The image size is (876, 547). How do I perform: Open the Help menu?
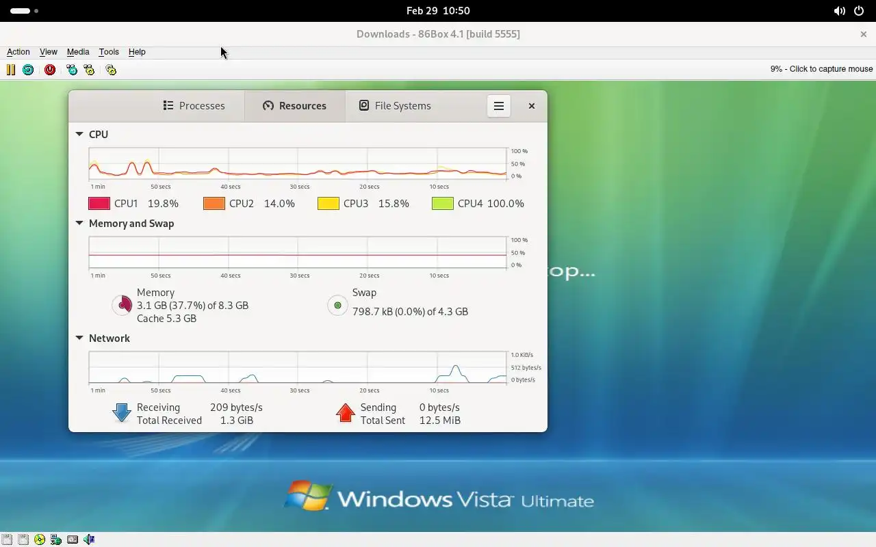pyautogui.click(x=137, y=52)
